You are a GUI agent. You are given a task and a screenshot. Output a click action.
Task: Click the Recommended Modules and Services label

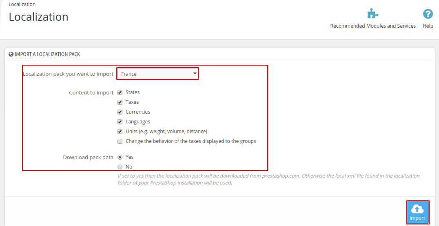coord(373,26)
